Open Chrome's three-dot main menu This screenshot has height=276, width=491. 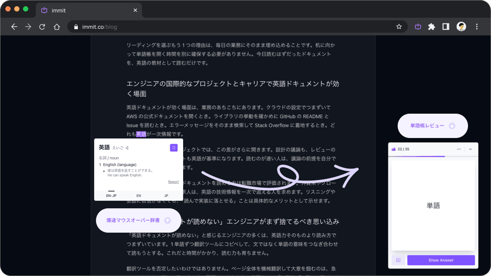[x=476, y=27]
